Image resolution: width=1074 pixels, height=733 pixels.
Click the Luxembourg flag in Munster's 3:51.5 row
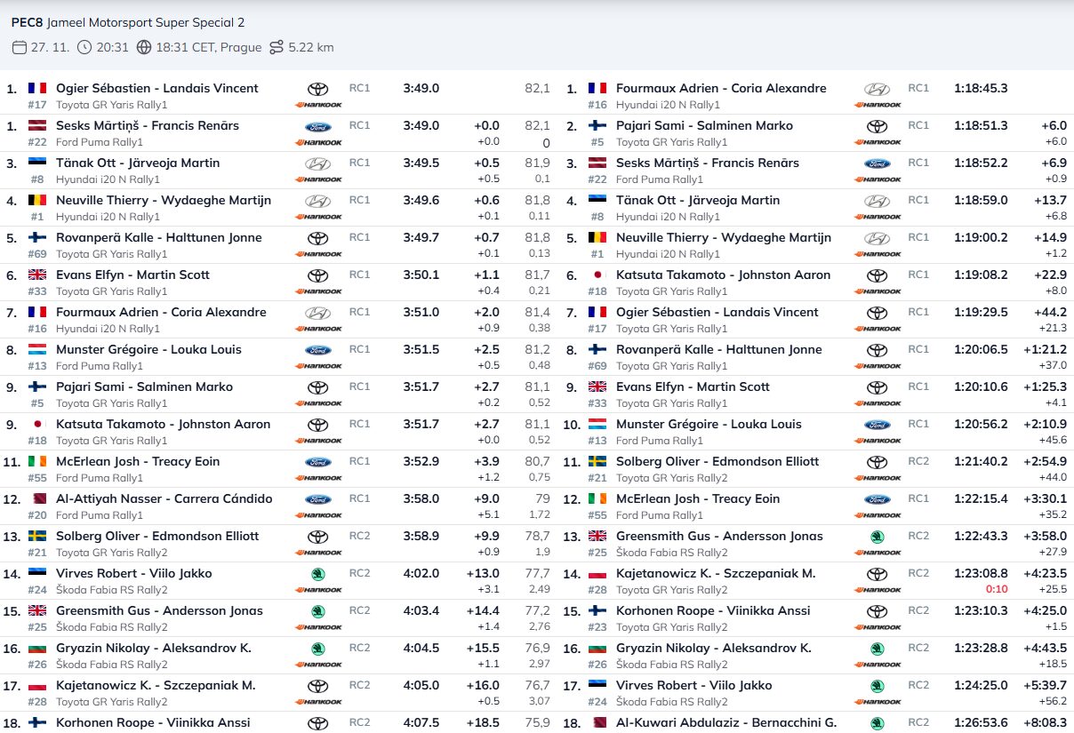coord(37,350)
